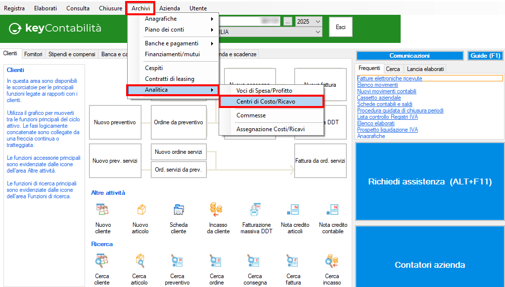
Task: Click the keyContabilità logo icon
Action: point(15,29)
